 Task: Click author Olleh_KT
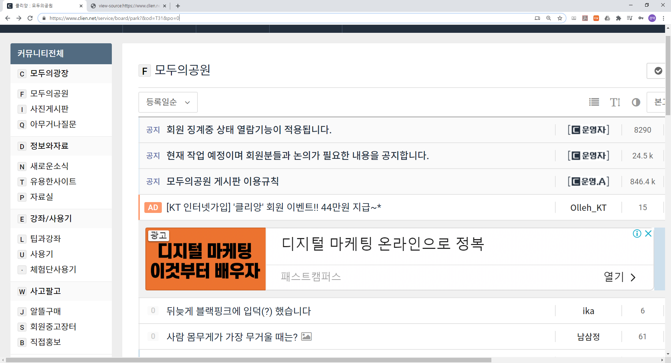click(x=589, y=208)
